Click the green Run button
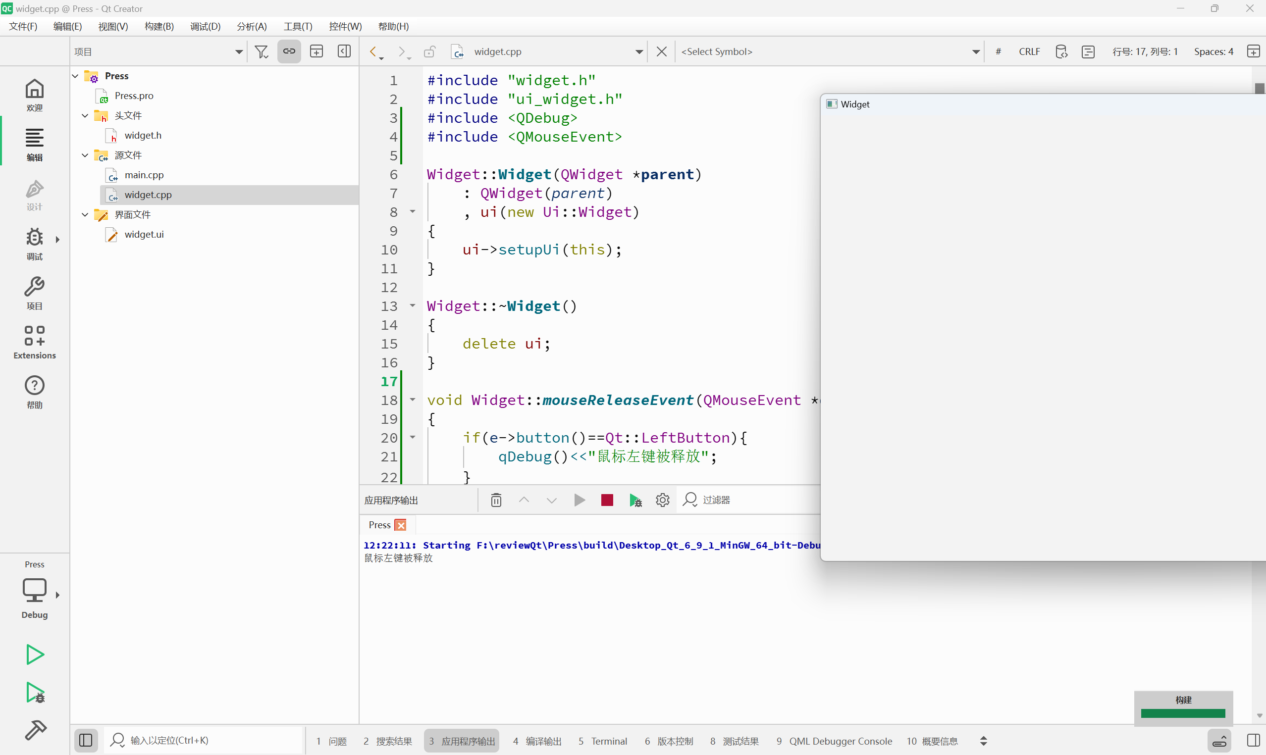 35,654
